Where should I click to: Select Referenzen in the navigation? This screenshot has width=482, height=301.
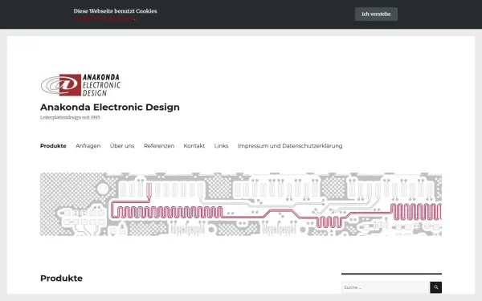pos(159,146)
